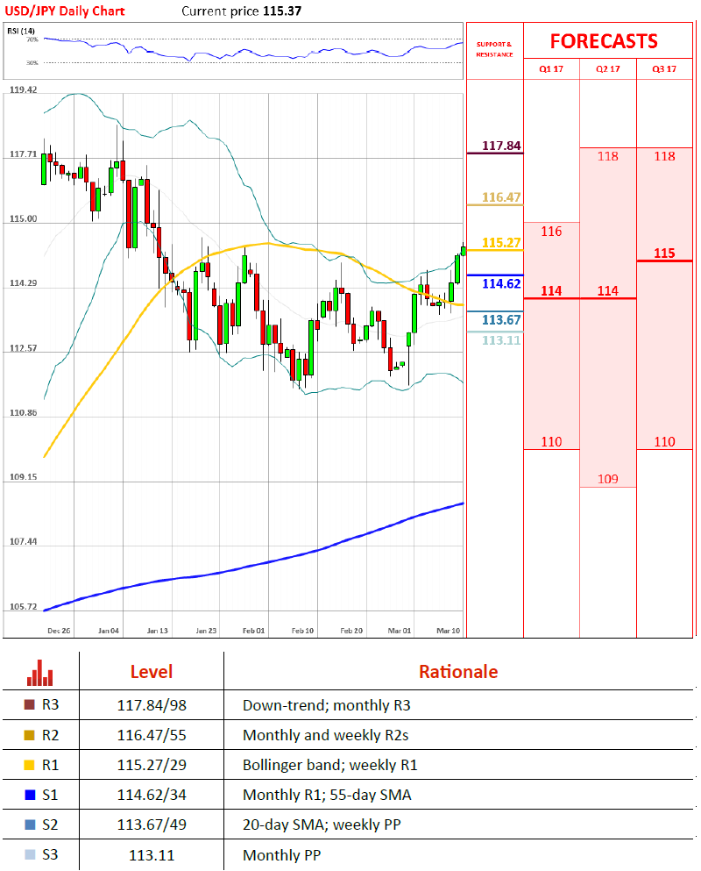Click the level cell 117.84/98
The width and height of the screenshot is (701, 871).
(152, 705)
